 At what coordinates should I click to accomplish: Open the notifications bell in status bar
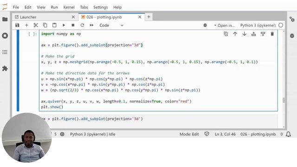point(288,134)
